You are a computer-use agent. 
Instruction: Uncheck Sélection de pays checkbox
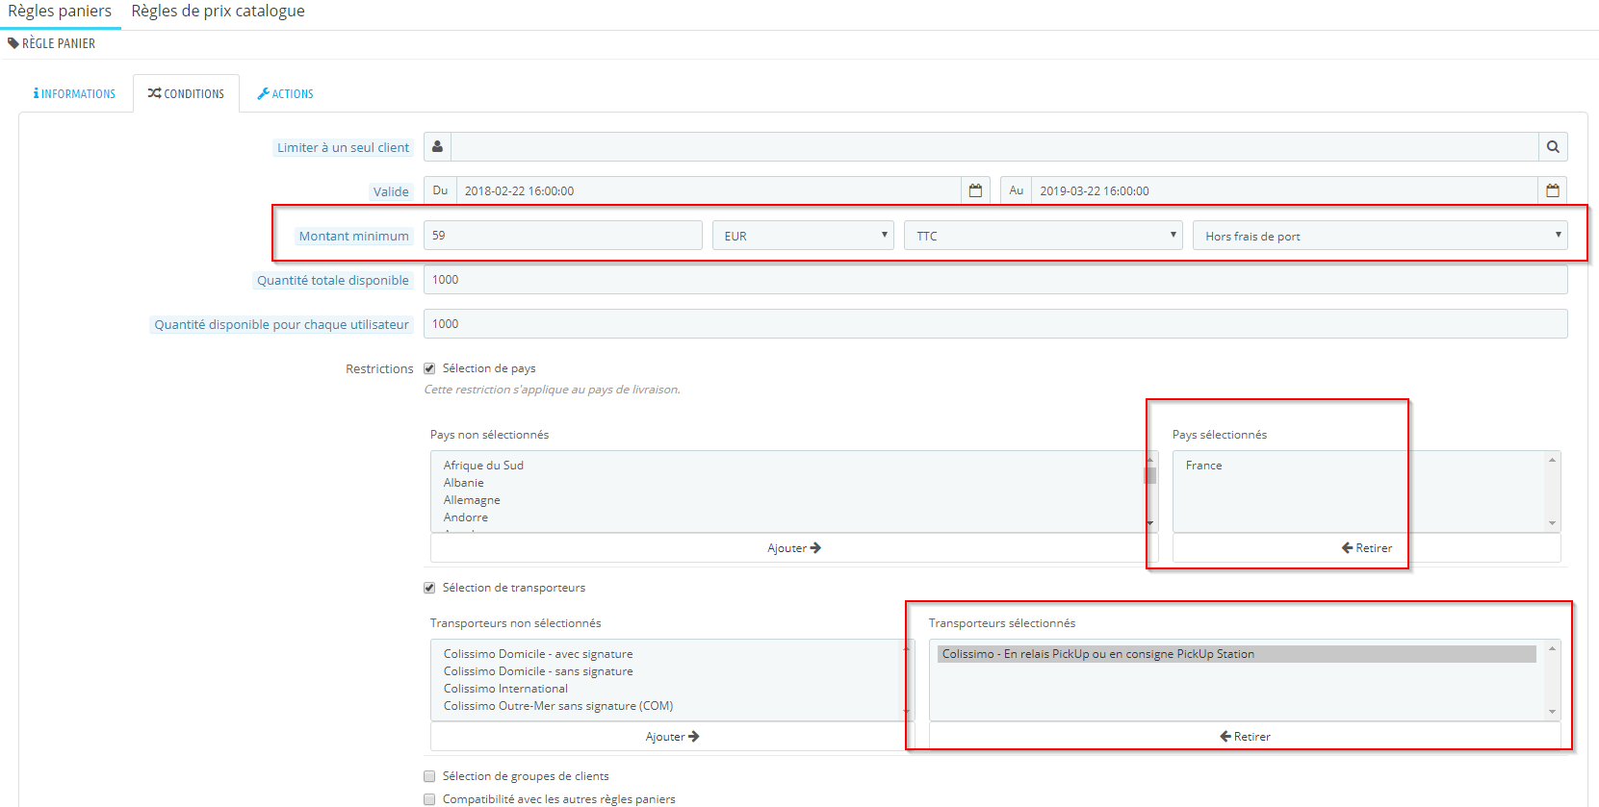tap(429, 368)
